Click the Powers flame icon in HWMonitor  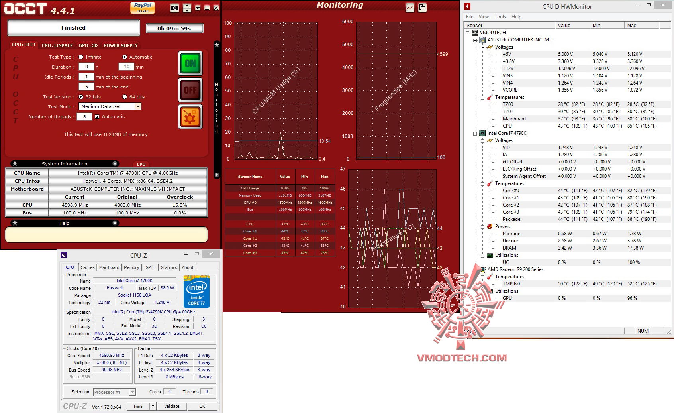490,226
